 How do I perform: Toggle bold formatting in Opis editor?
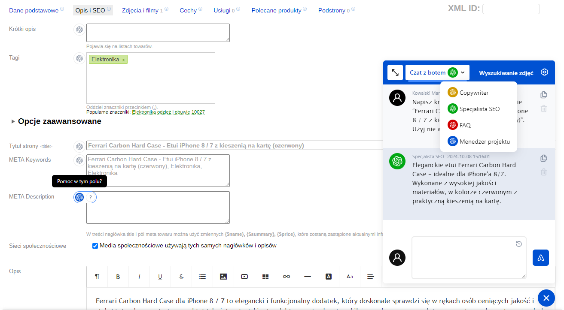click(118, 277)
